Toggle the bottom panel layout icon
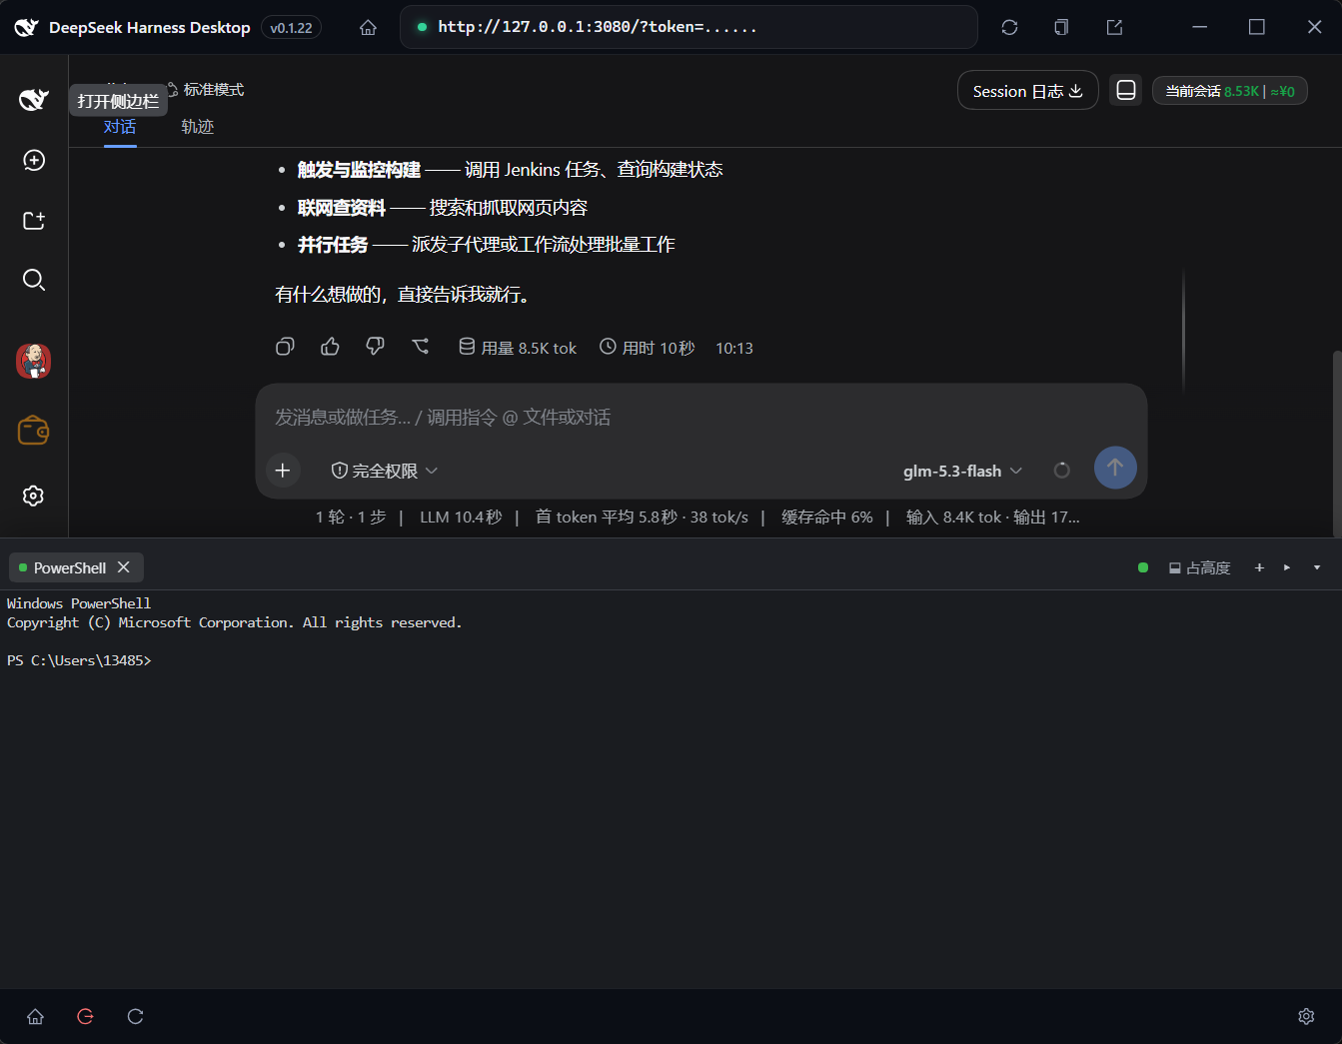1342x1044 pixels. (x=1126, y=90)
